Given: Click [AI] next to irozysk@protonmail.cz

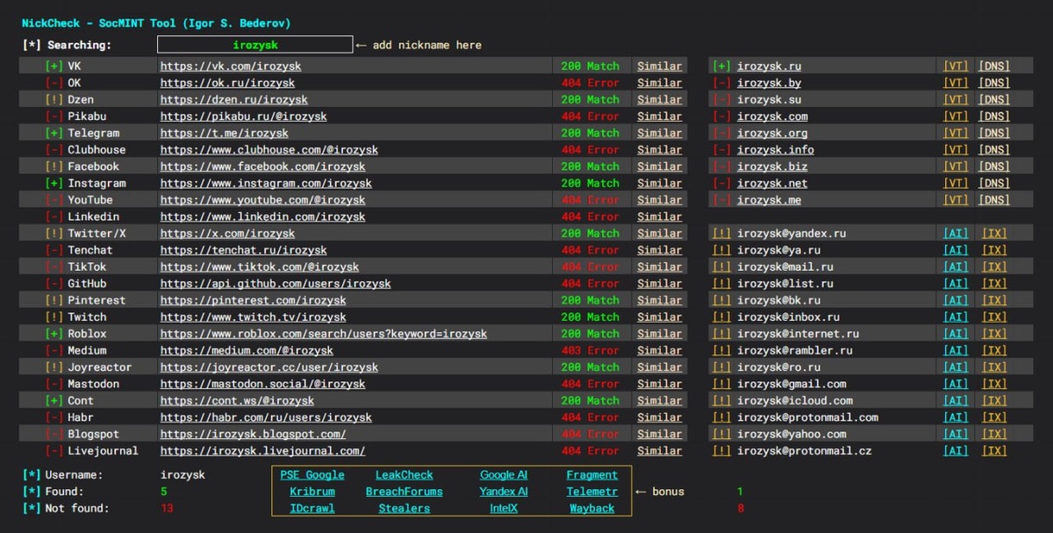Looking at the screenshot, I should tap(956, 451).
